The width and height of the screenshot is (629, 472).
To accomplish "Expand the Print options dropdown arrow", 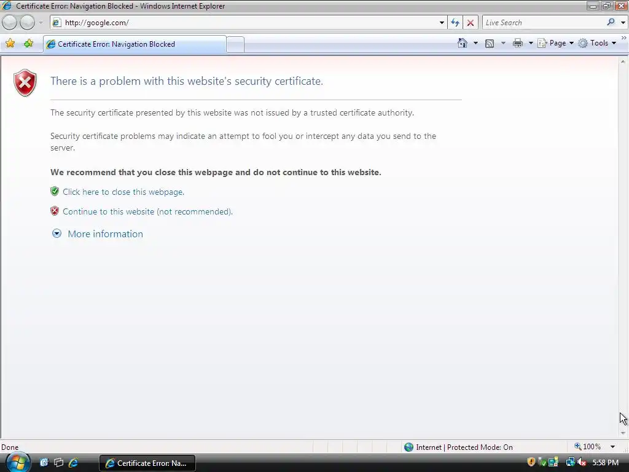I will pos(531,43).
